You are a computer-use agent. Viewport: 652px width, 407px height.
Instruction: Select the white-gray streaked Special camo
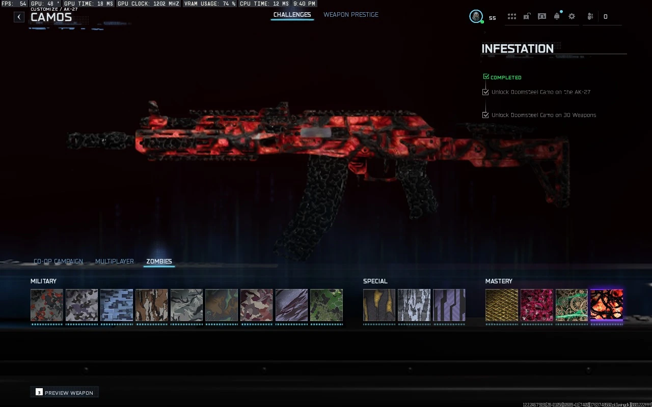(x=414, y=305)
